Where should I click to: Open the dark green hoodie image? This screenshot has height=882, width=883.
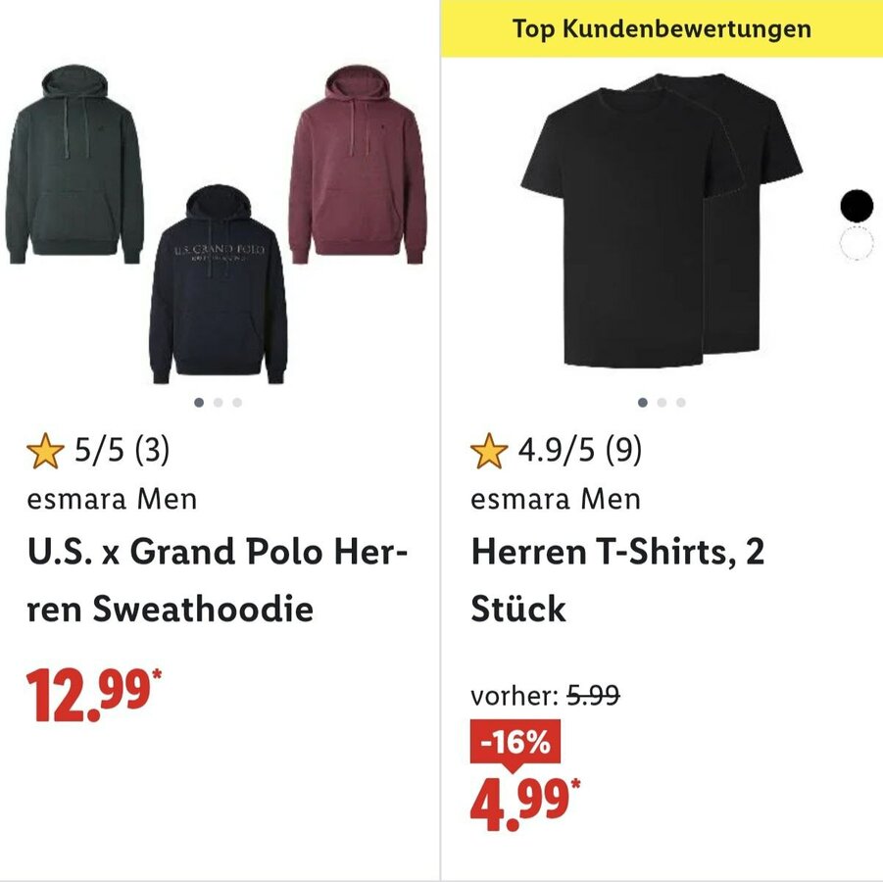point(74,165)
